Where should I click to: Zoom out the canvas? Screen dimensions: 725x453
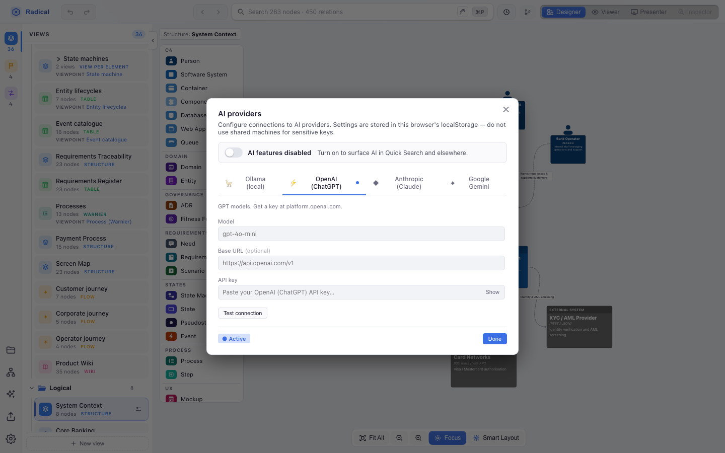click(x=399, y=438)
